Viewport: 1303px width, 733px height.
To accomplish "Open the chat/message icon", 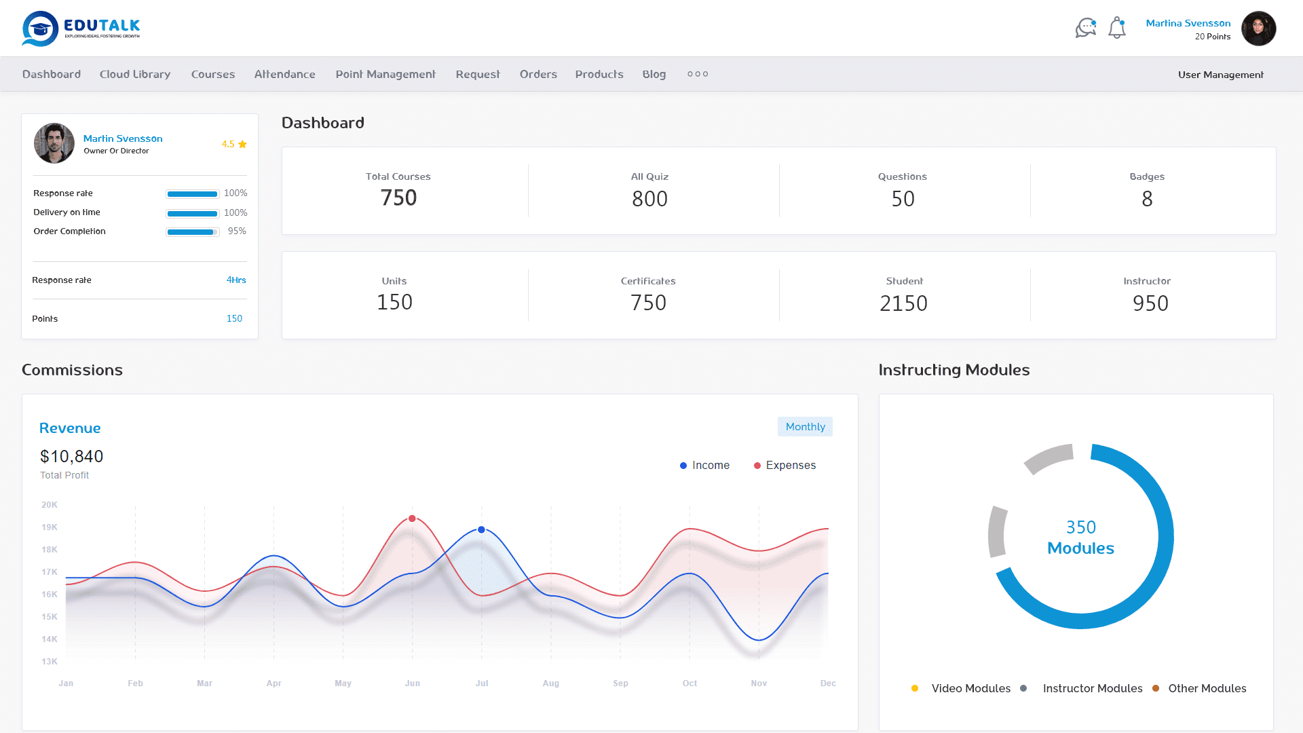I will pos(1084,28).
